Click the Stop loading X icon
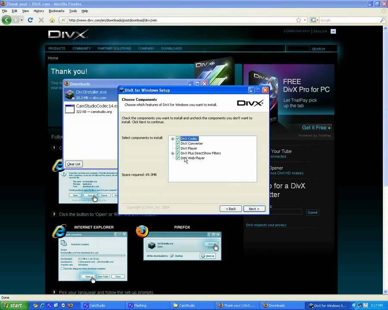Viewport: 388px width, 310px height. click(x=41, y=20)
